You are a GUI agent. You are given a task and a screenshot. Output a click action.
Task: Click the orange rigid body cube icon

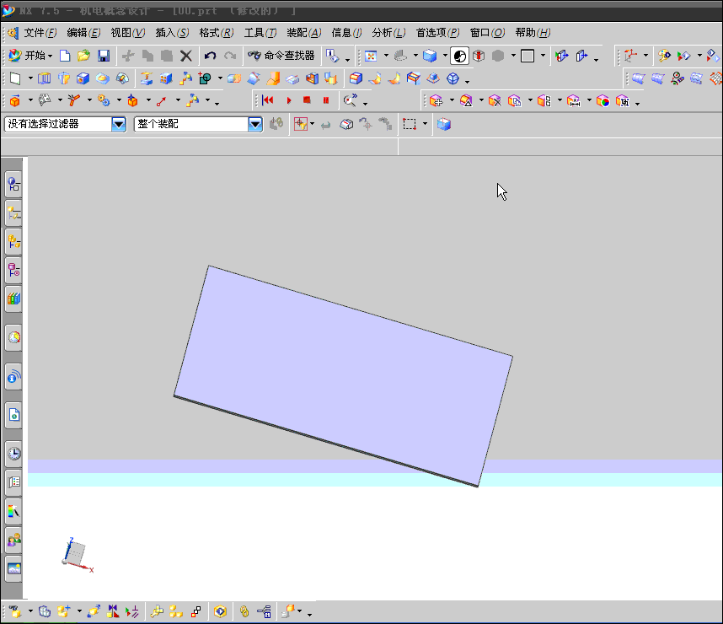pos(15,101)
